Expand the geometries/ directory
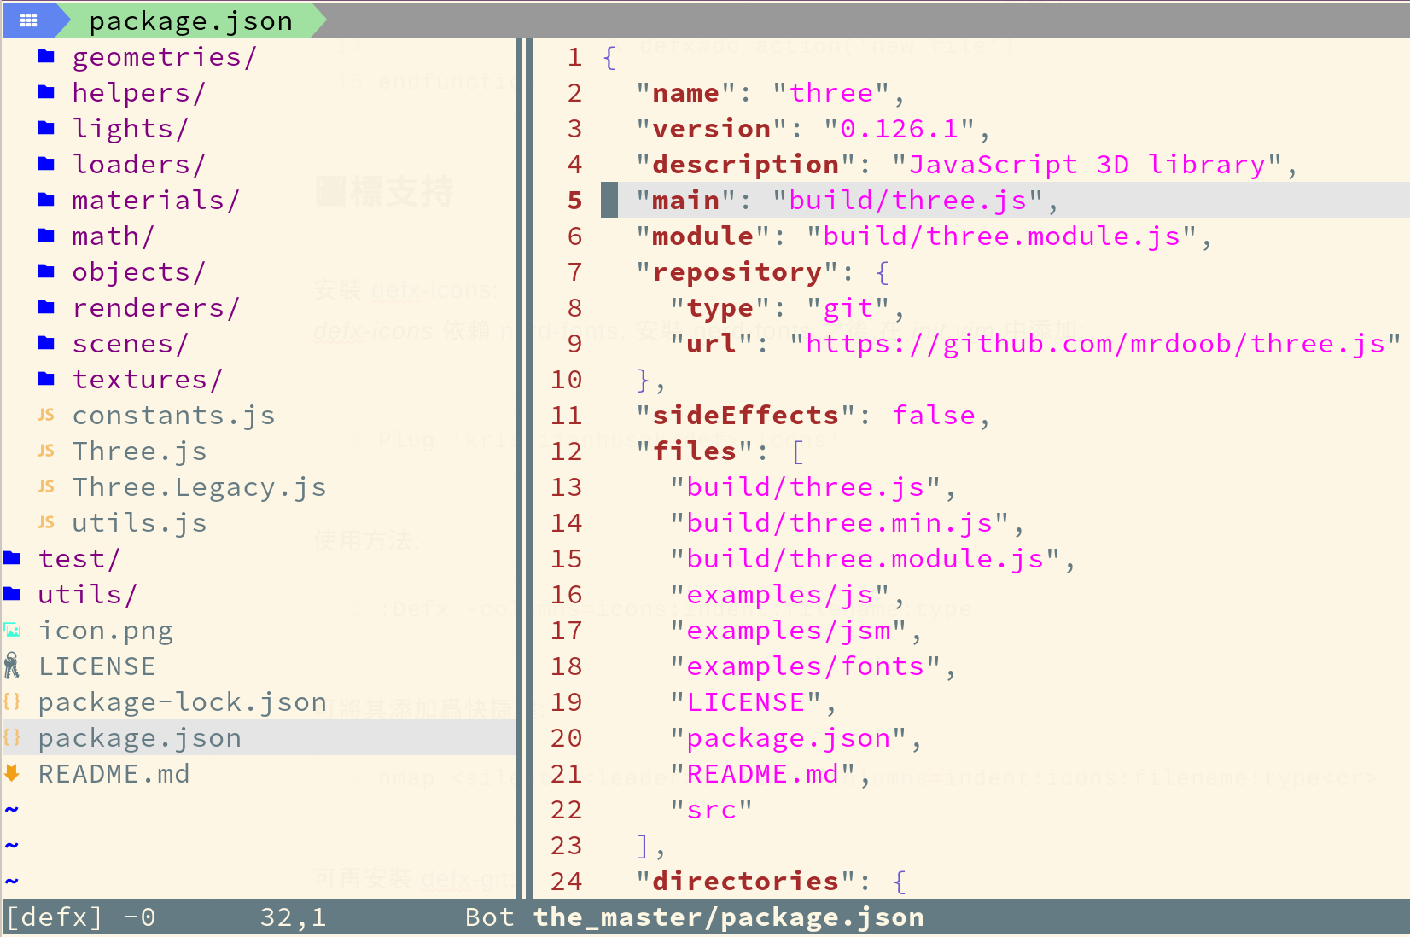 click(164, 57)
